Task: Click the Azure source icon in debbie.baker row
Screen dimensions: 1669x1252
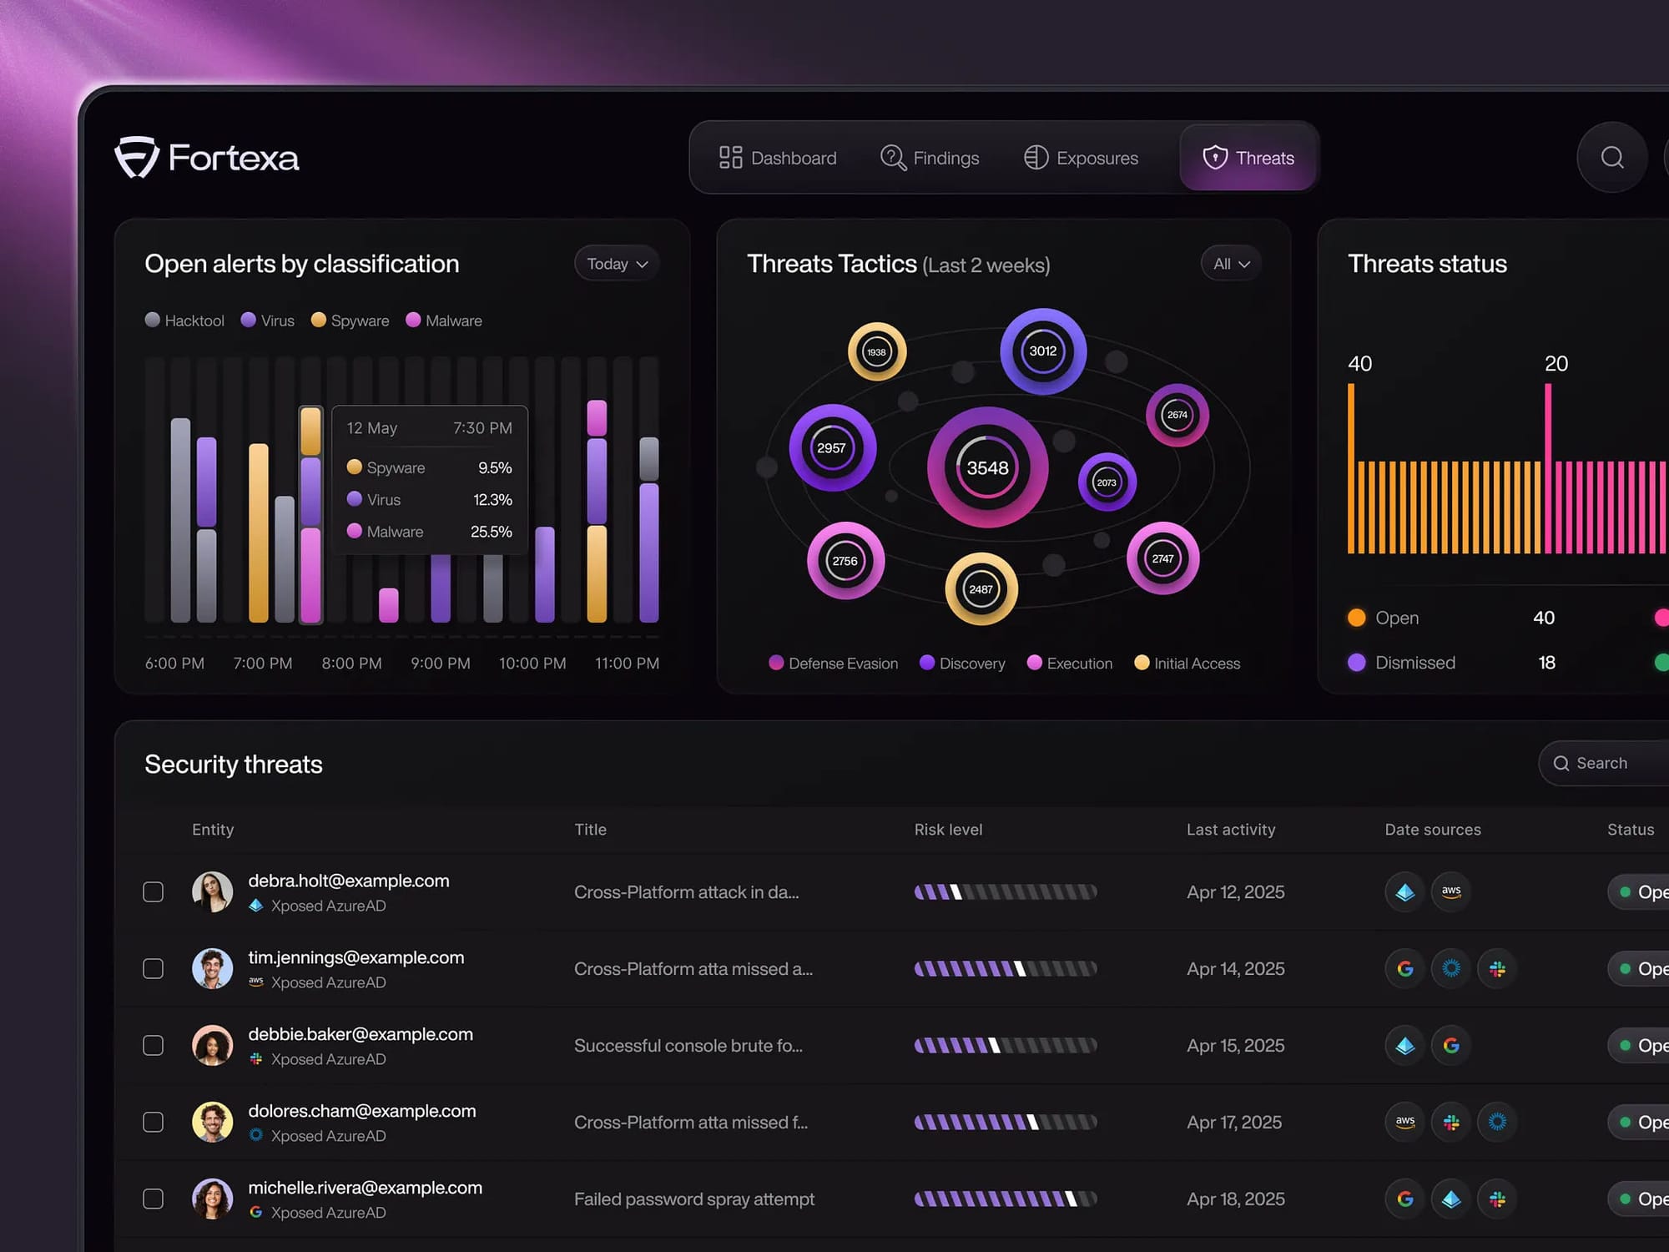Action: 1405,1045
